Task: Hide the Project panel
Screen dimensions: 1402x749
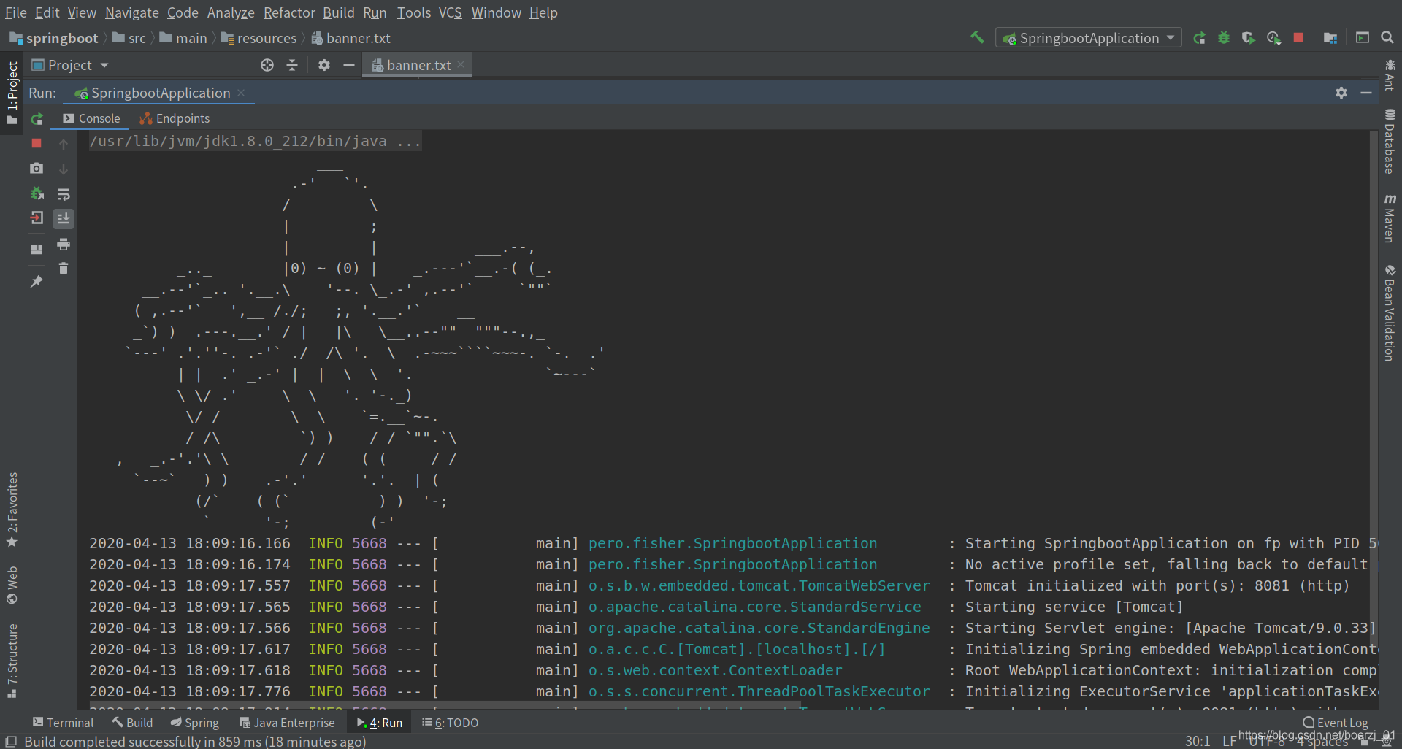Action: pos(349,65)
